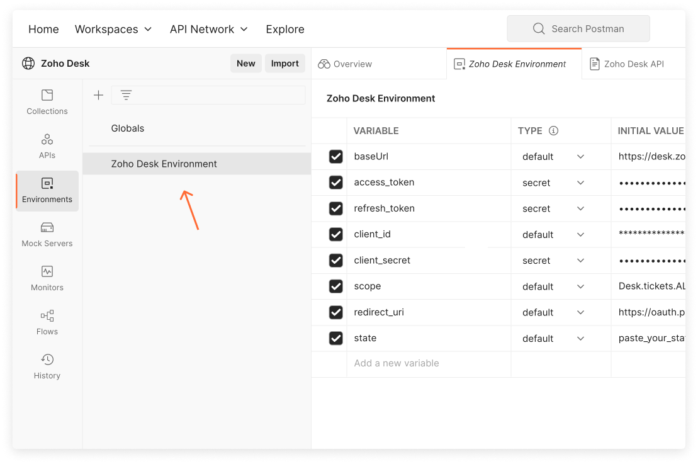The height and width of the screenshot is (464, 698).
Task: Open Explore in the top navigation
Action: pyautogui.click(x=285, y=29)
